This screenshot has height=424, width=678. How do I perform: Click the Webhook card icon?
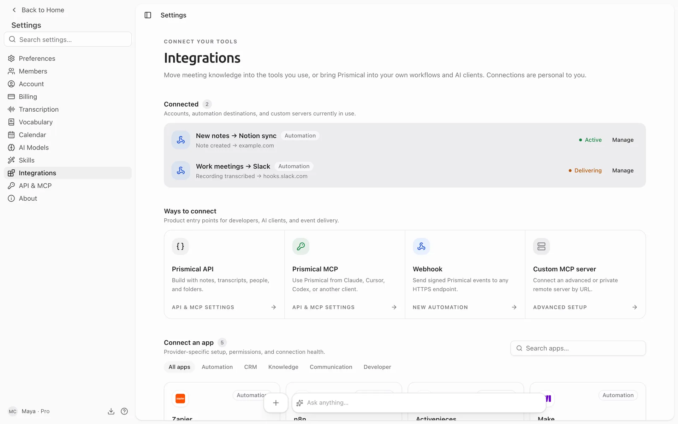click(421, 246)
